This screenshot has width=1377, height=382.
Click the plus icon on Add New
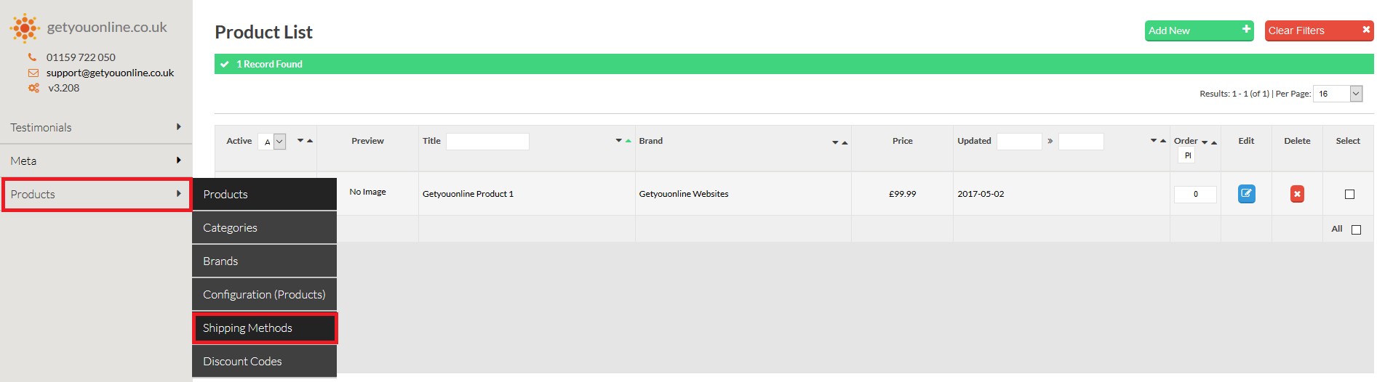click(x=1246, y=29)
